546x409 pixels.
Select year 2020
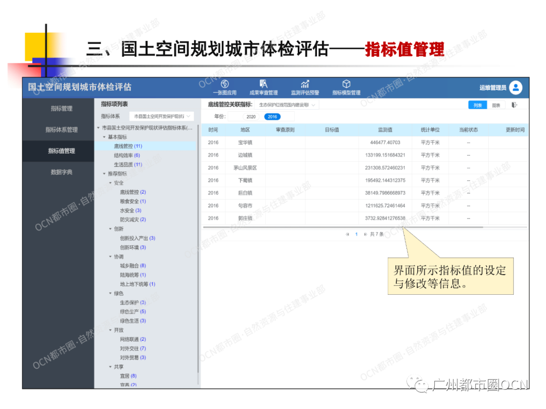(x=251, y=117)
